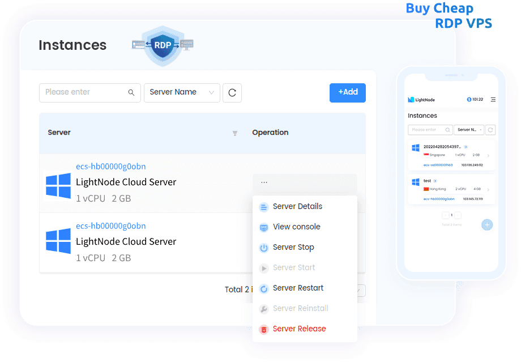Click the power icon next to Server Stop

pyautogui.click(x=263, y=248)
